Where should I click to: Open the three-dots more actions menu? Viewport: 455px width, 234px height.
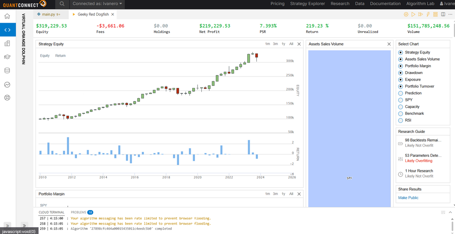(450, 14)
